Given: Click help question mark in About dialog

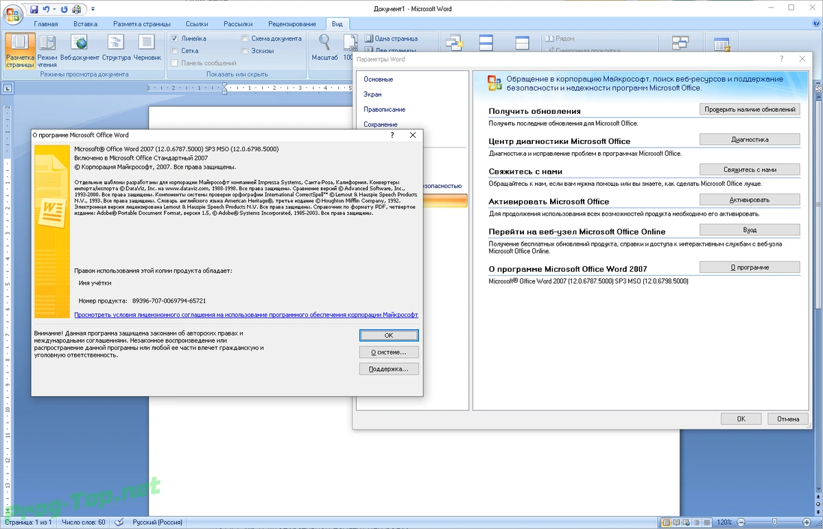Looking at the screenshot, I should [392, 135].
